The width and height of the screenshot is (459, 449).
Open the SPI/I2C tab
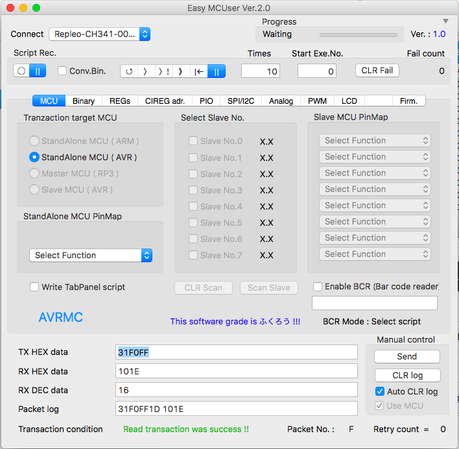pos(241,101)
